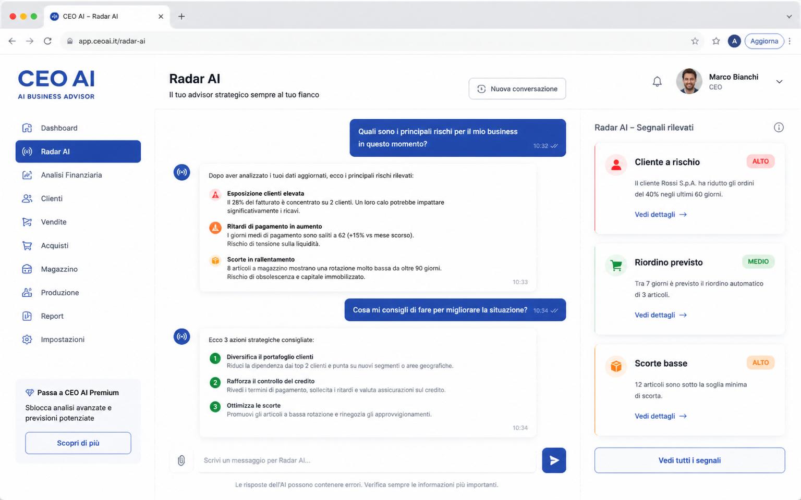
Task: Click Vedi dettagli under Riordino previsto
Action: click(661, 315)
